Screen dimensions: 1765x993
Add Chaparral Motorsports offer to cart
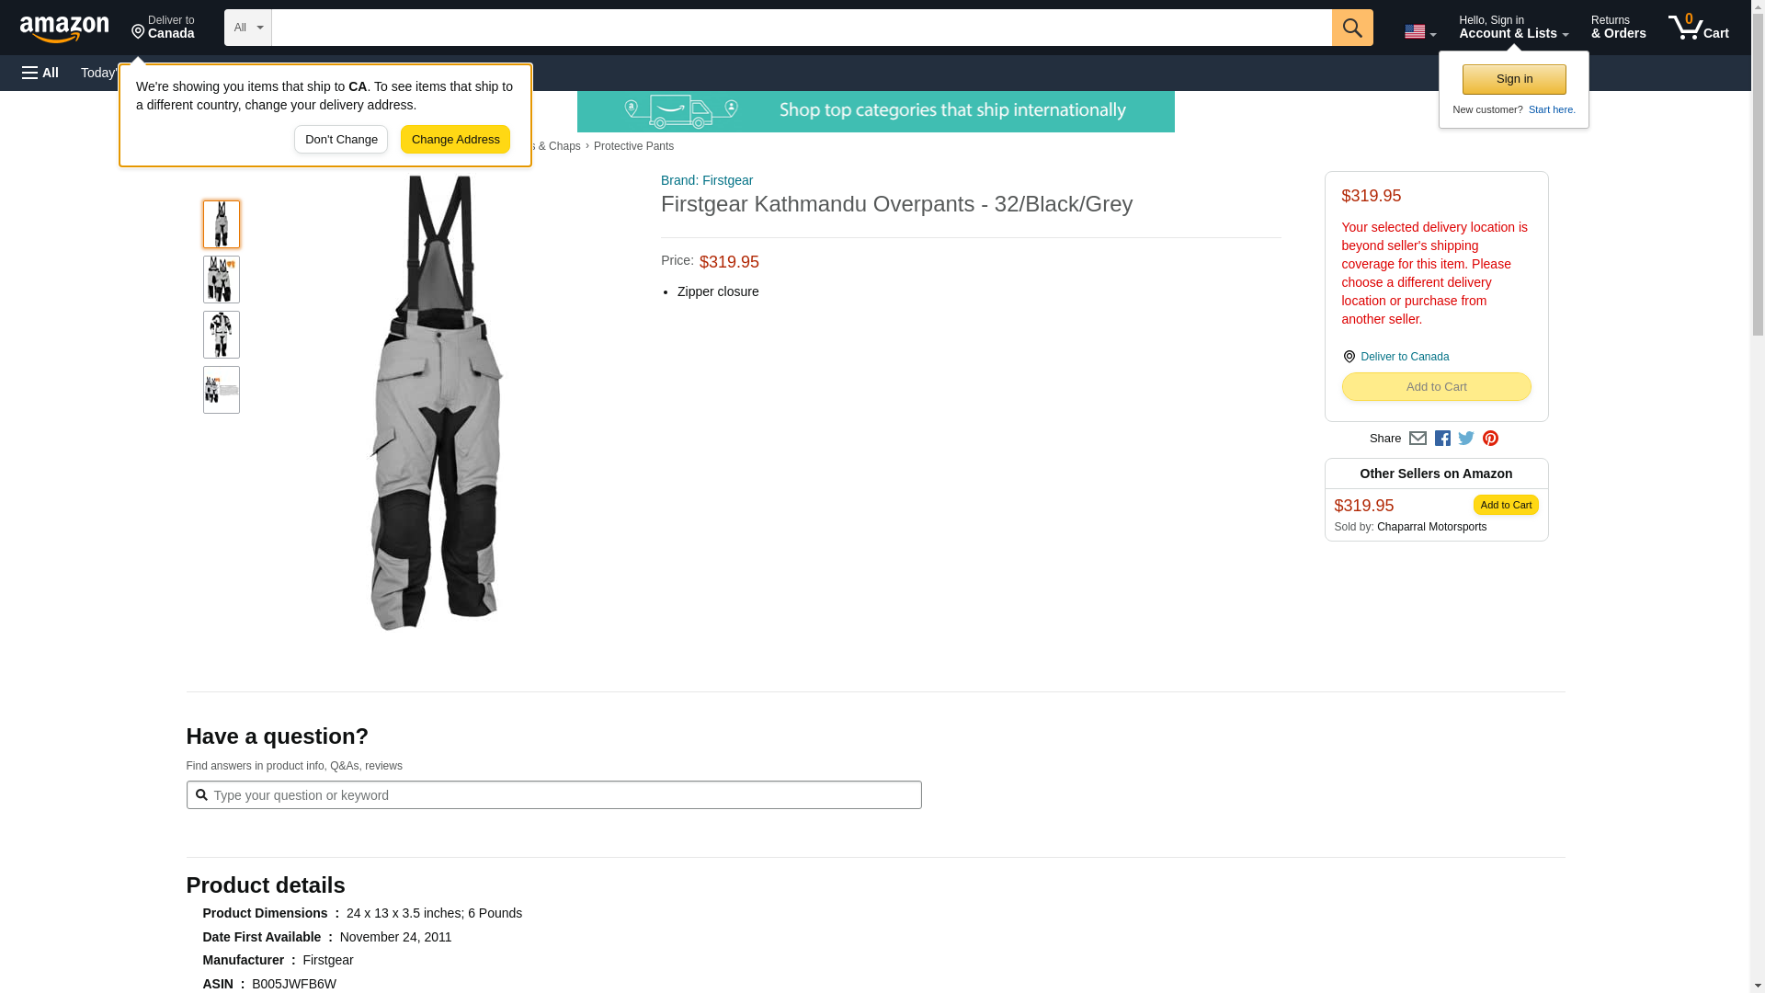pyautogui.click(x=1506, y=505)
